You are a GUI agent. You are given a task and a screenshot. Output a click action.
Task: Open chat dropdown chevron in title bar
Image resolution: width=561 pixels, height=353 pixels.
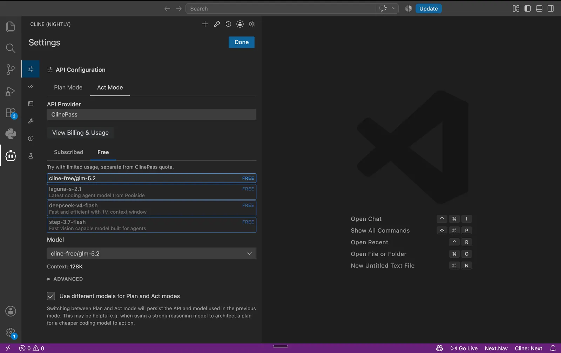pyautogui.click(x=393, y=8)
